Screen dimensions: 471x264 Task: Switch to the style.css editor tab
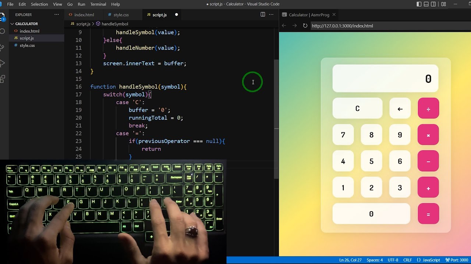(x=121, y=15)
